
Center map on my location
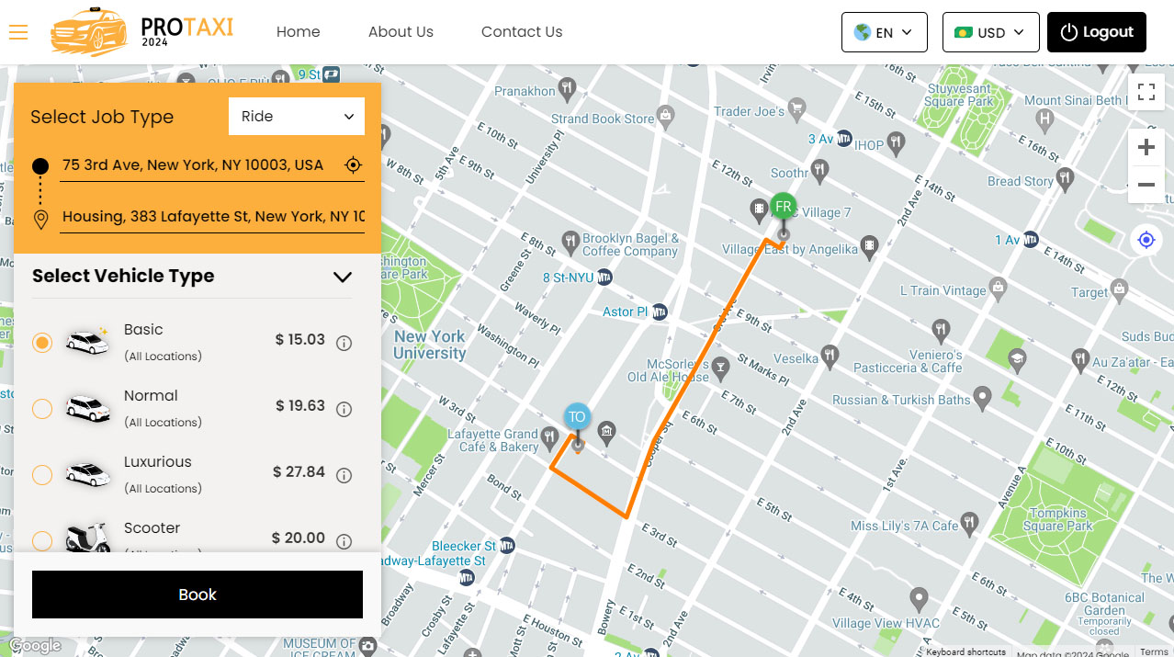click(x=1146, y=240)
